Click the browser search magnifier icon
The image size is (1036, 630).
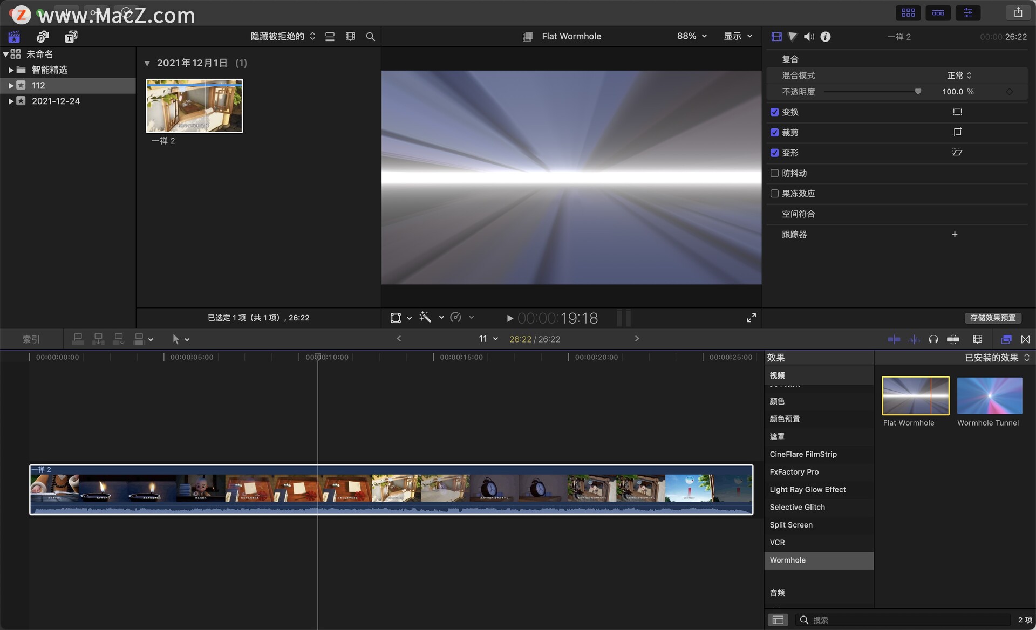[370, 37]
